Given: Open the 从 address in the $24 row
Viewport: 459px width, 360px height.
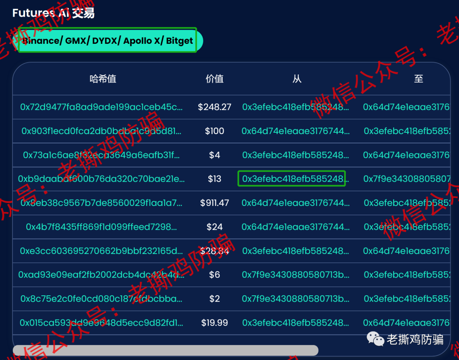Looking at the screenshot, I should pyautogui.click(x=296, y=227).
